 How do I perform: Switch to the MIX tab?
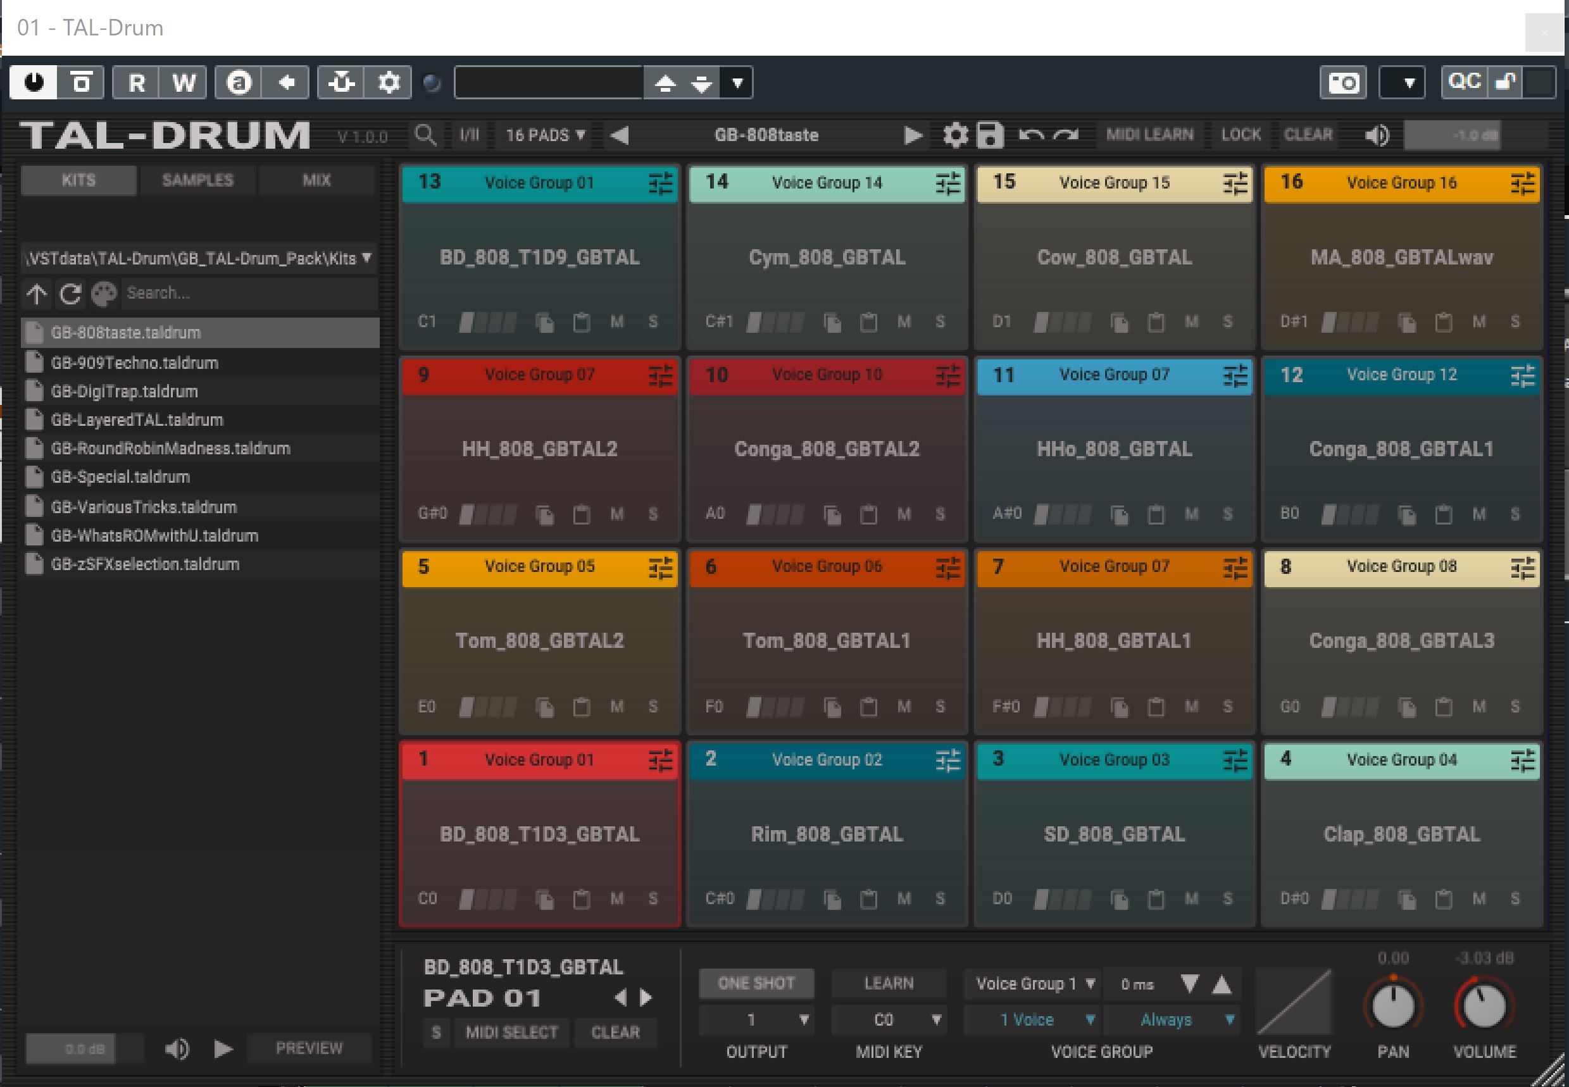click(x=317, y=180)
